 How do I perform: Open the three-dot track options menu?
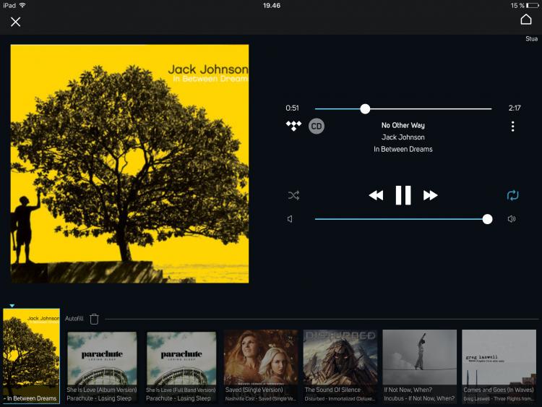pos(512,127)
